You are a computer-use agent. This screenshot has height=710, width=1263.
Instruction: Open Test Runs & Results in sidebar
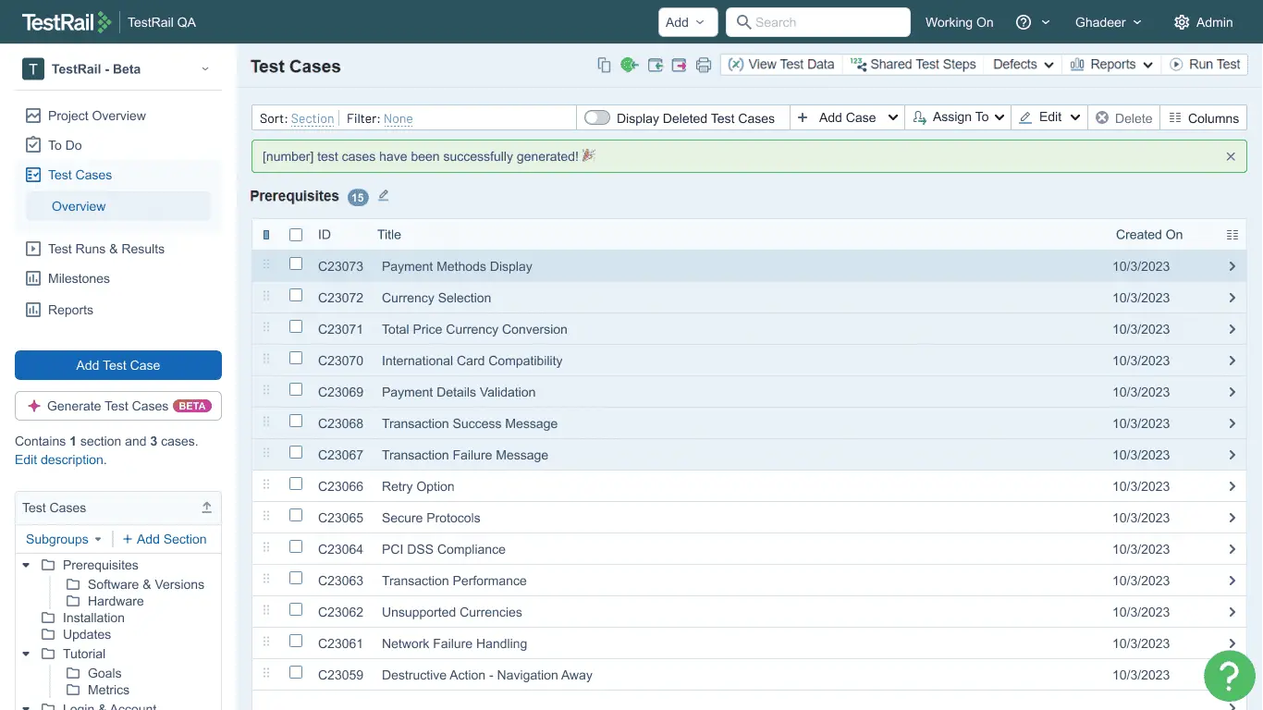click(106, 249)
